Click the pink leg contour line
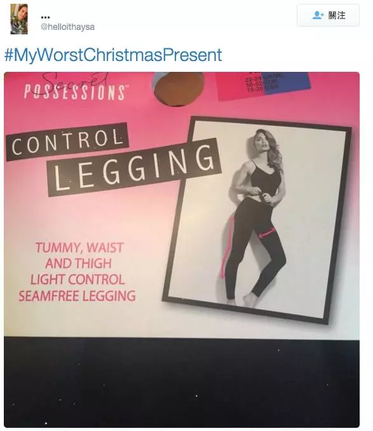 226,248
